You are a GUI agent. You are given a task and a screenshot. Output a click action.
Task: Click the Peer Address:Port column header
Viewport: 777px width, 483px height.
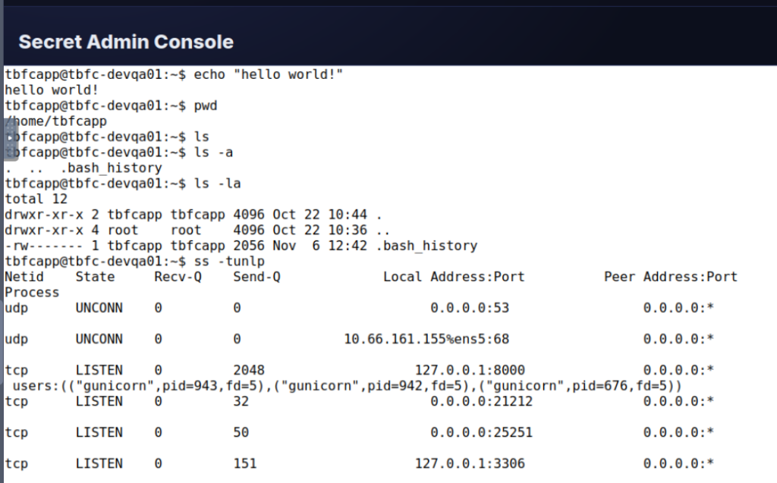pos(671,277)
